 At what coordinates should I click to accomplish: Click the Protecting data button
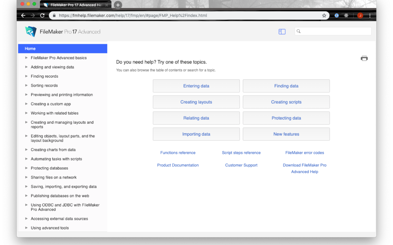click(286, 118)
